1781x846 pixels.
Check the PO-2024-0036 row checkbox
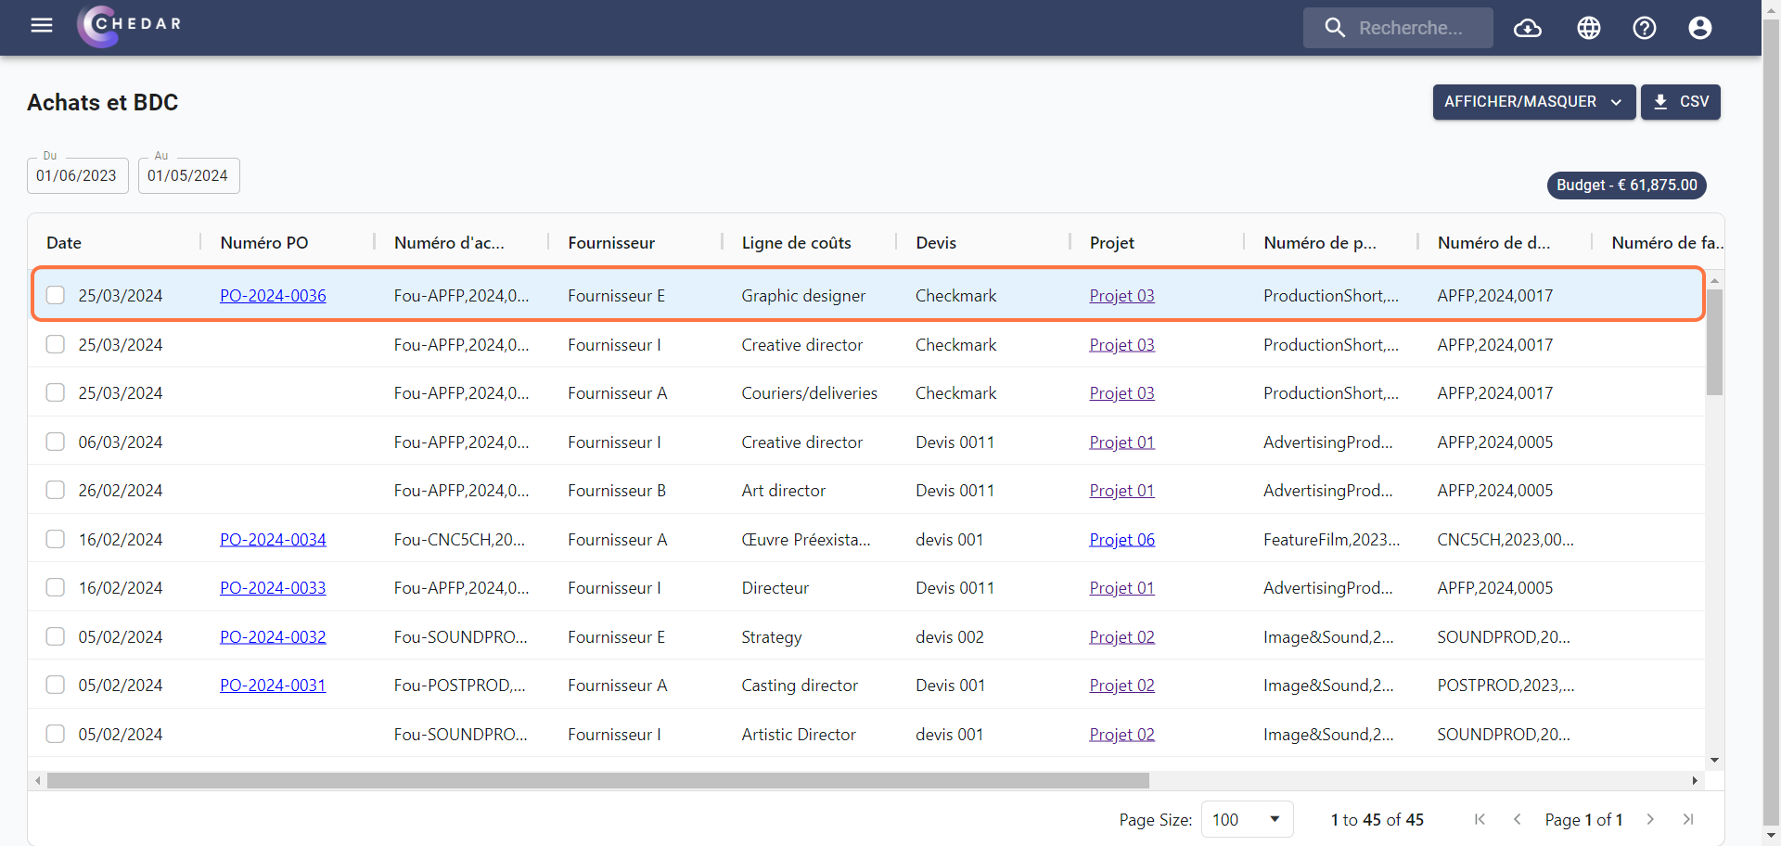pos(56,295)
